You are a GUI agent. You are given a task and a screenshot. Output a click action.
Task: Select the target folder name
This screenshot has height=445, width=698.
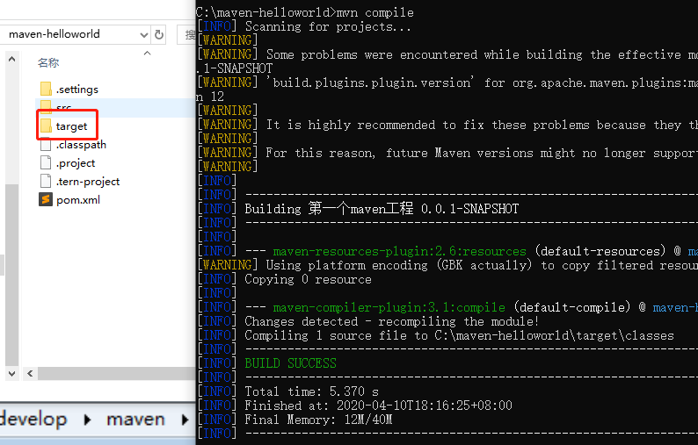coord(72,126)
